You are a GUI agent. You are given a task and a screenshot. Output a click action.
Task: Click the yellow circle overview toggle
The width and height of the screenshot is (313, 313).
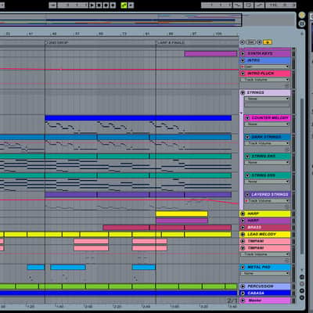(x=302, y=15)
